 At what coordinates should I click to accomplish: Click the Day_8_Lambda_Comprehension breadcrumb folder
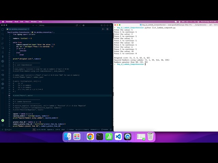[x=18, y=32]
